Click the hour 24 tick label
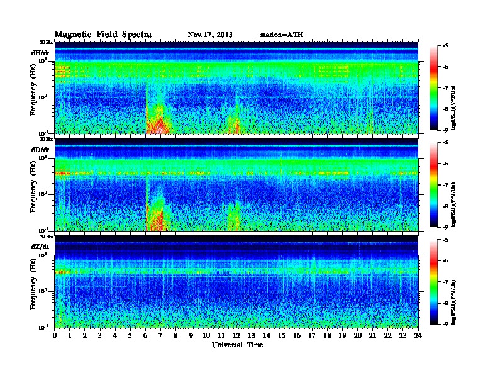This screenshot has height=385, width=498. (418, 335)
